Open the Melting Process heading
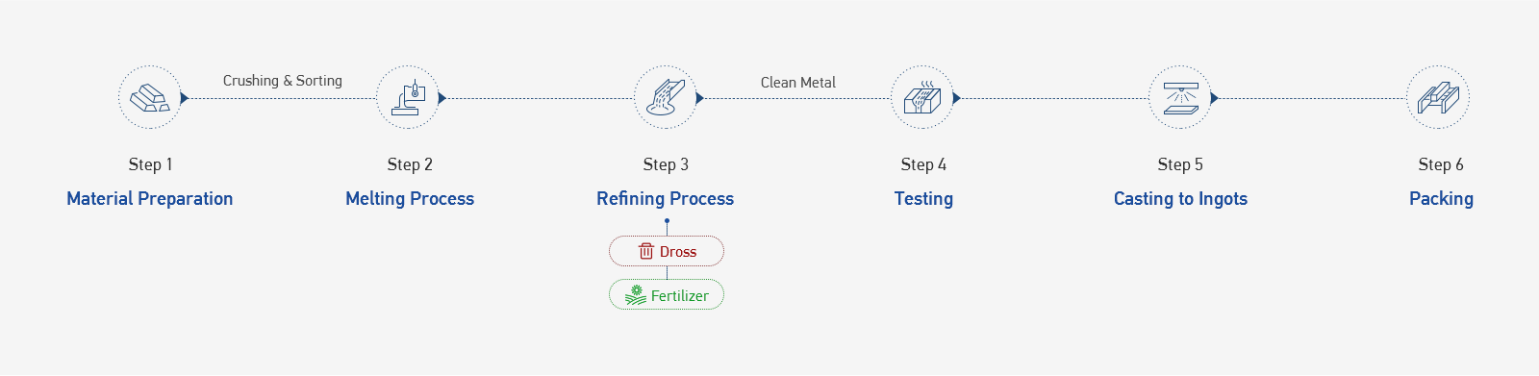The height and width of the screenshot is (376, 1539). [x=410, y=199]
